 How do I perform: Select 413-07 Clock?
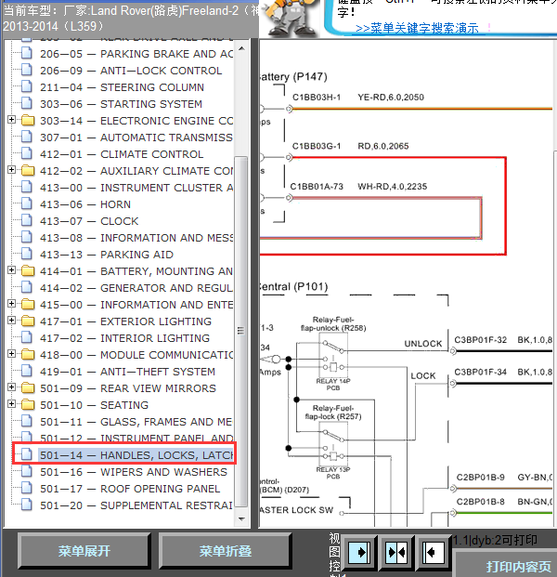tap(89, 221)
